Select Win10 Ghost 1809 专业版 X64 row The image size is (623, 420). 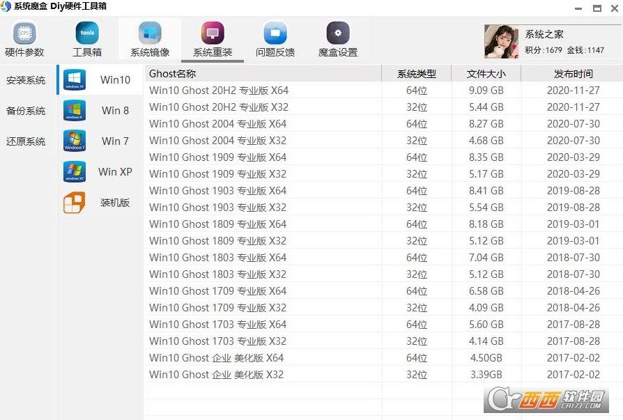383,224
